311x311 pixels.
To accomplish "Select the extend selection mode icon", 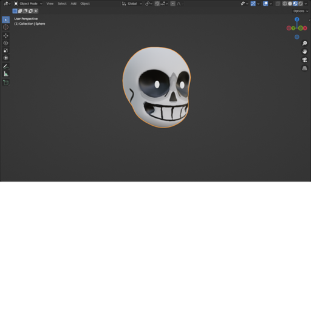I will click(x=20, y=11).
